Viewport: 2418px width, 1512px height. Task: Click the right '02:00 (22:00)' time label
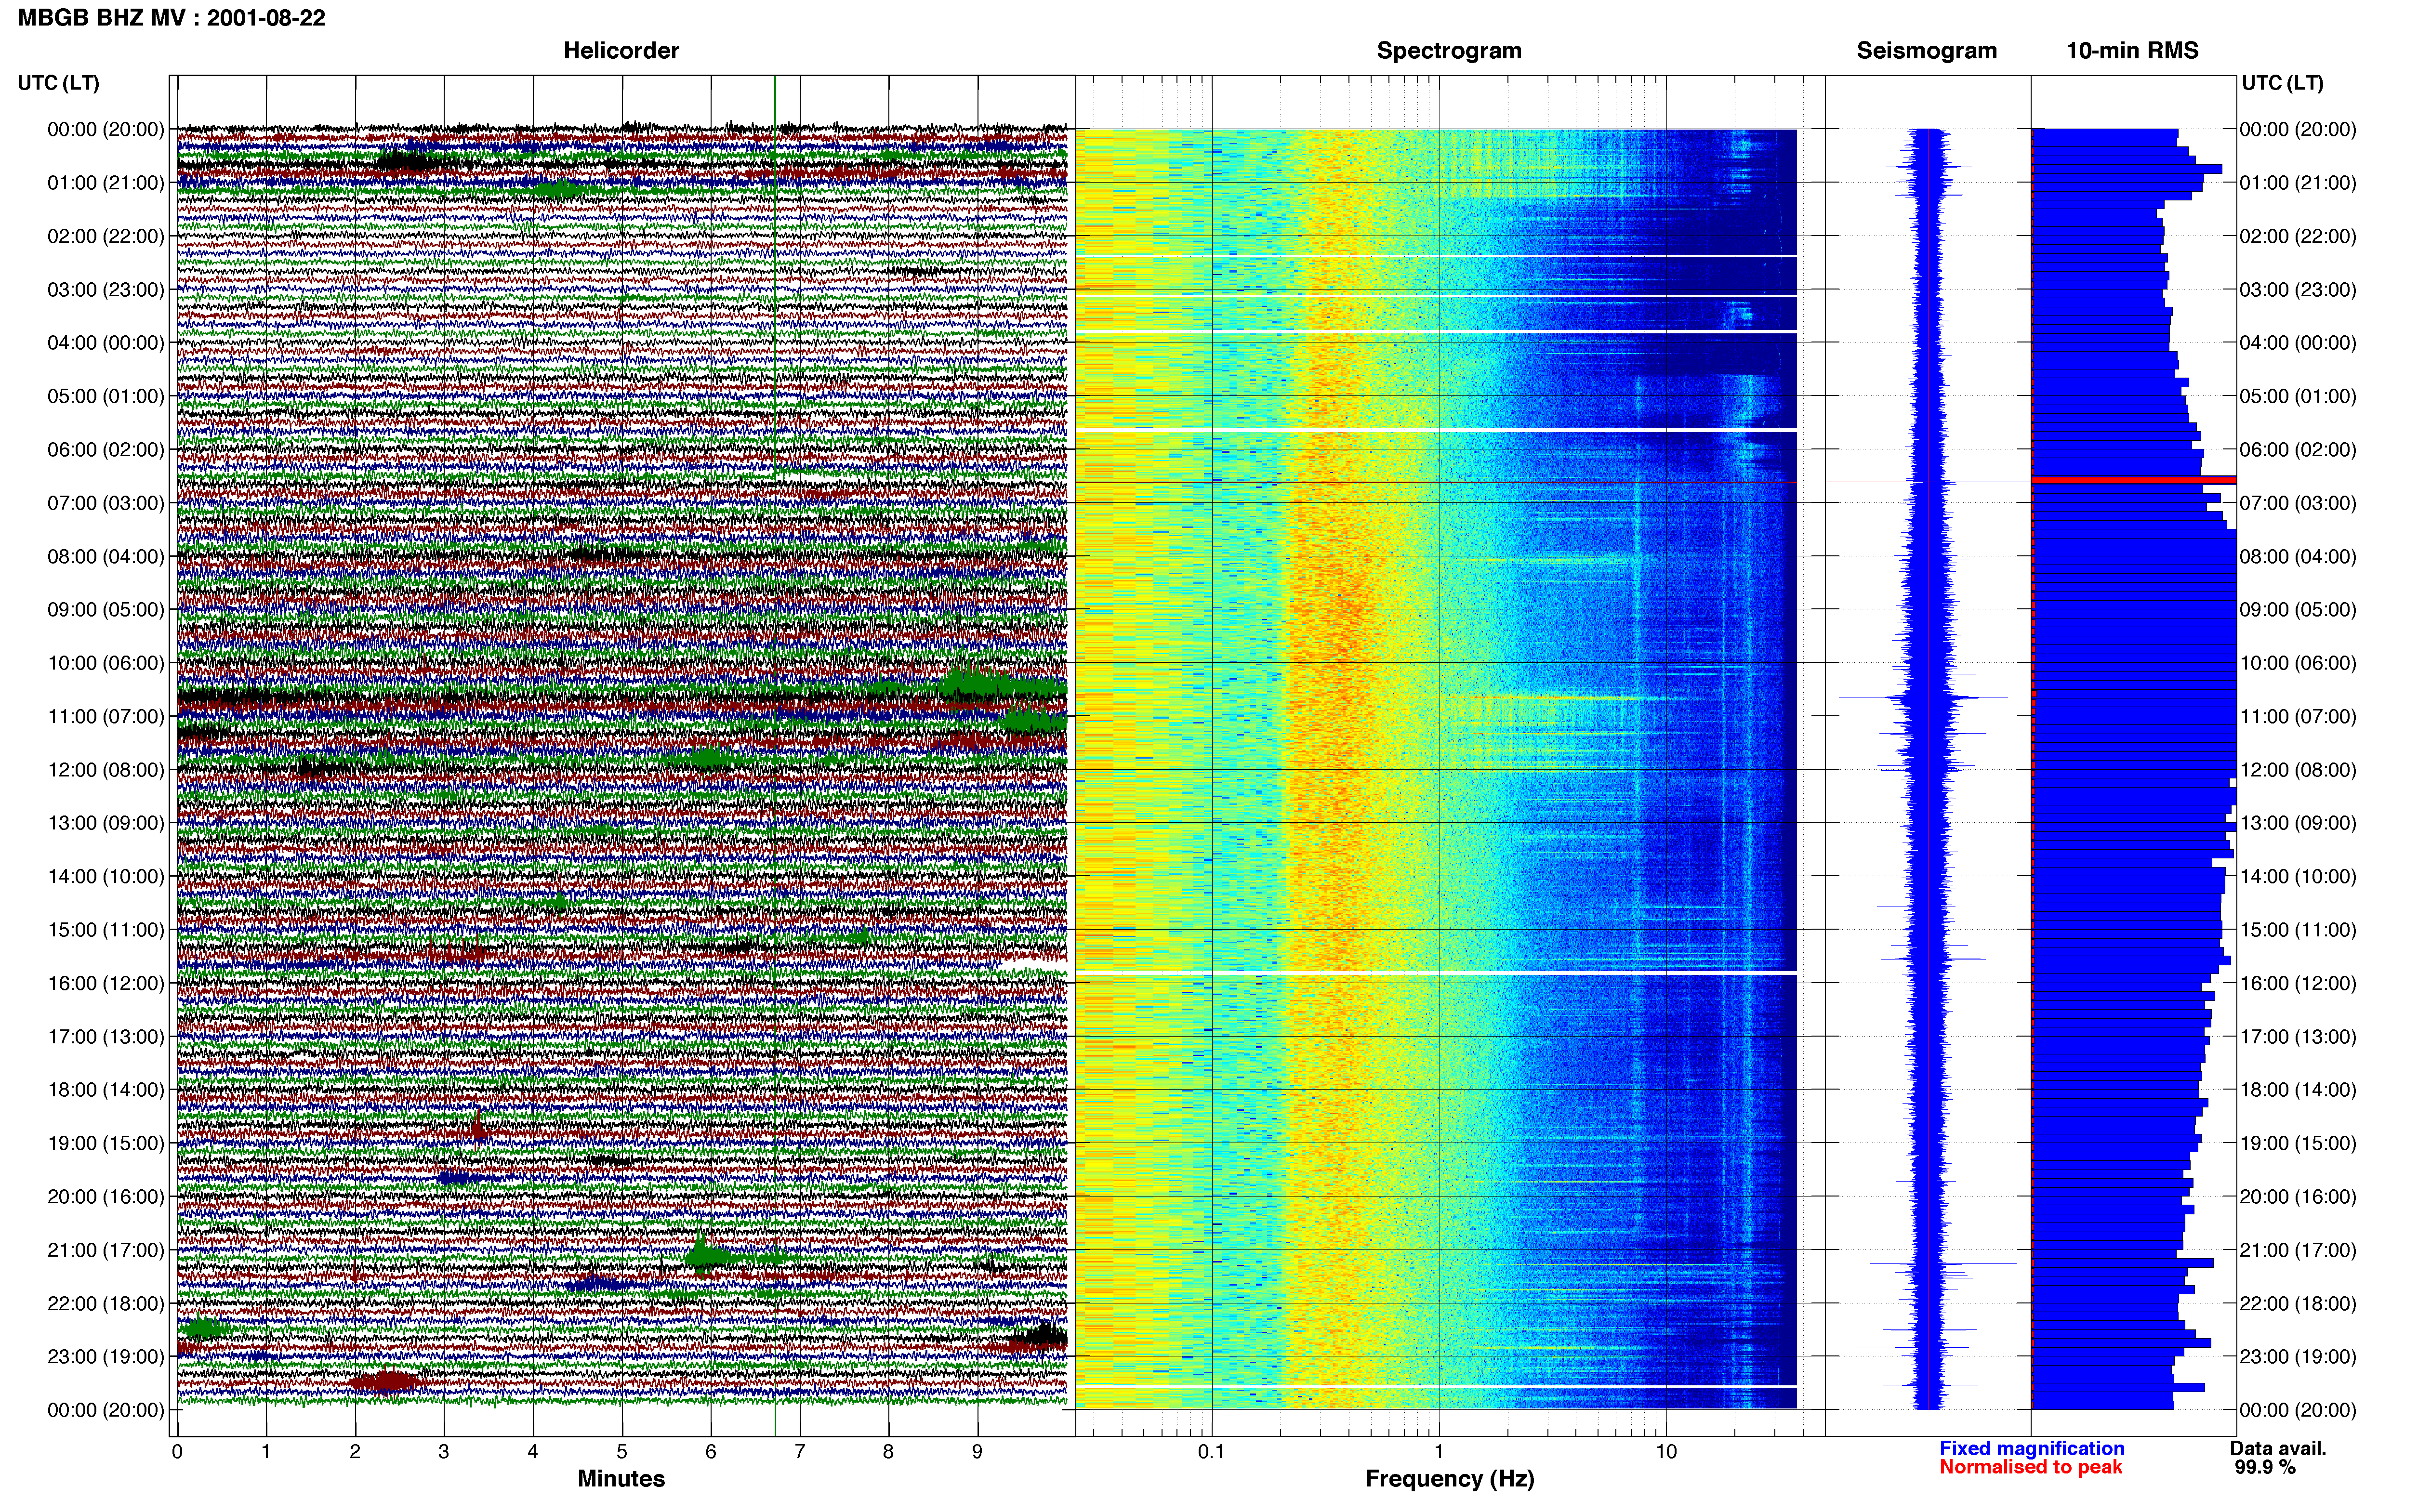(x=2298, y=236)
